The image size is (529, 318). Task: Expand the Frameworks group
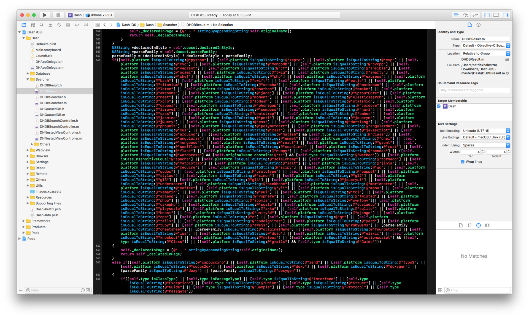point(24,221)
